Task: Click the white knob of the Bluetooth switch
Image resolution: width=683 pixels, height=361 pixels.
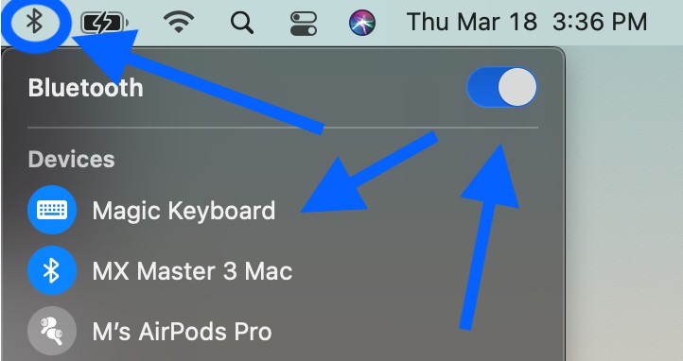Action: [x=517, y=87]
